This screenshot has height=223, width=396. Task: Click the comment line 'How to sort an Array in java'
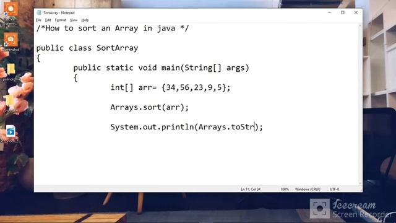point(113,28)
